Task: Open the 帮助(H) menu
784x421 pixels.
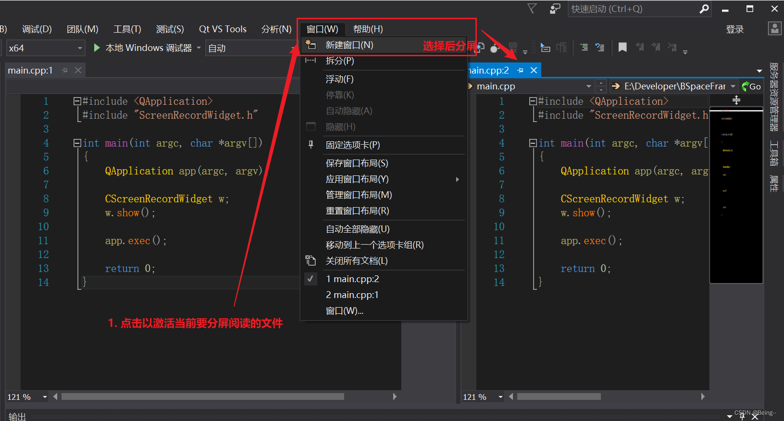Action: point(368,29)
